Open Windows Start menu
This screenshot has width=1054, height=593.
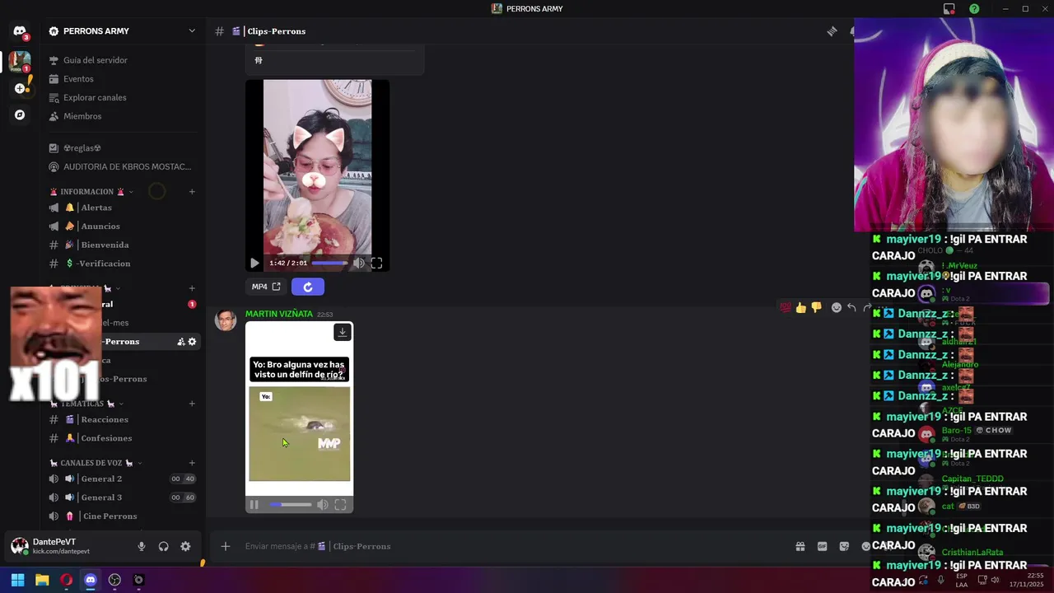17,580
